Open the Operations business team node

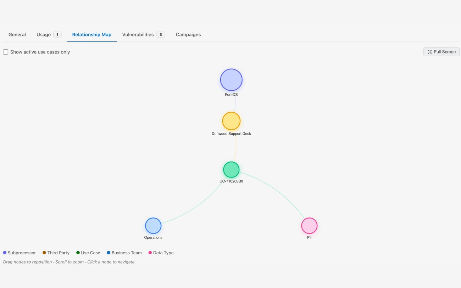pyautogui.click(x=153, y=226)
